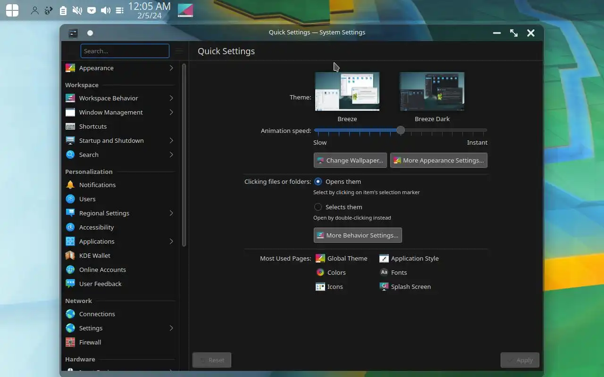Expand the Search category chevron

point(171,155)
